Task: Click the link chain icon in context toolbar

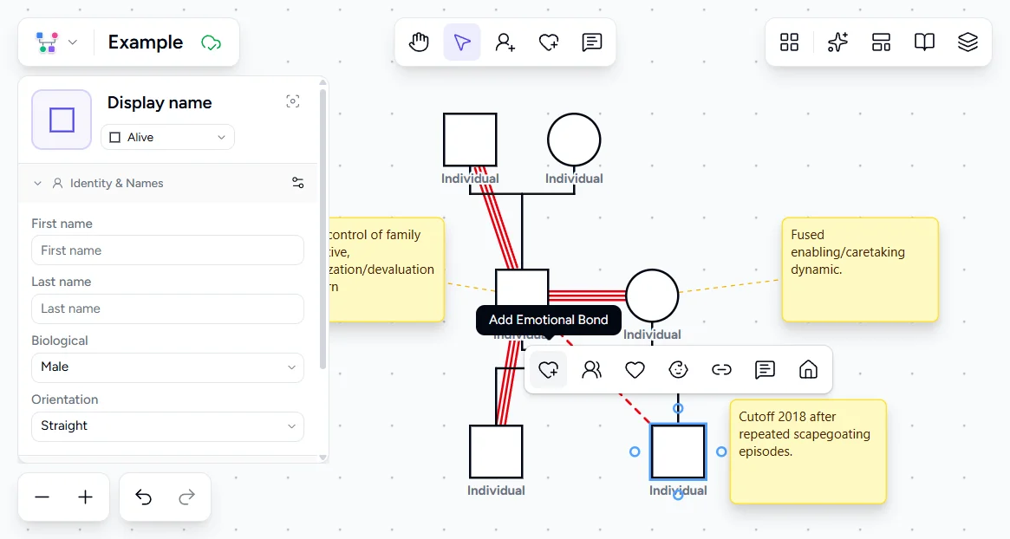Action: (721, 370)
